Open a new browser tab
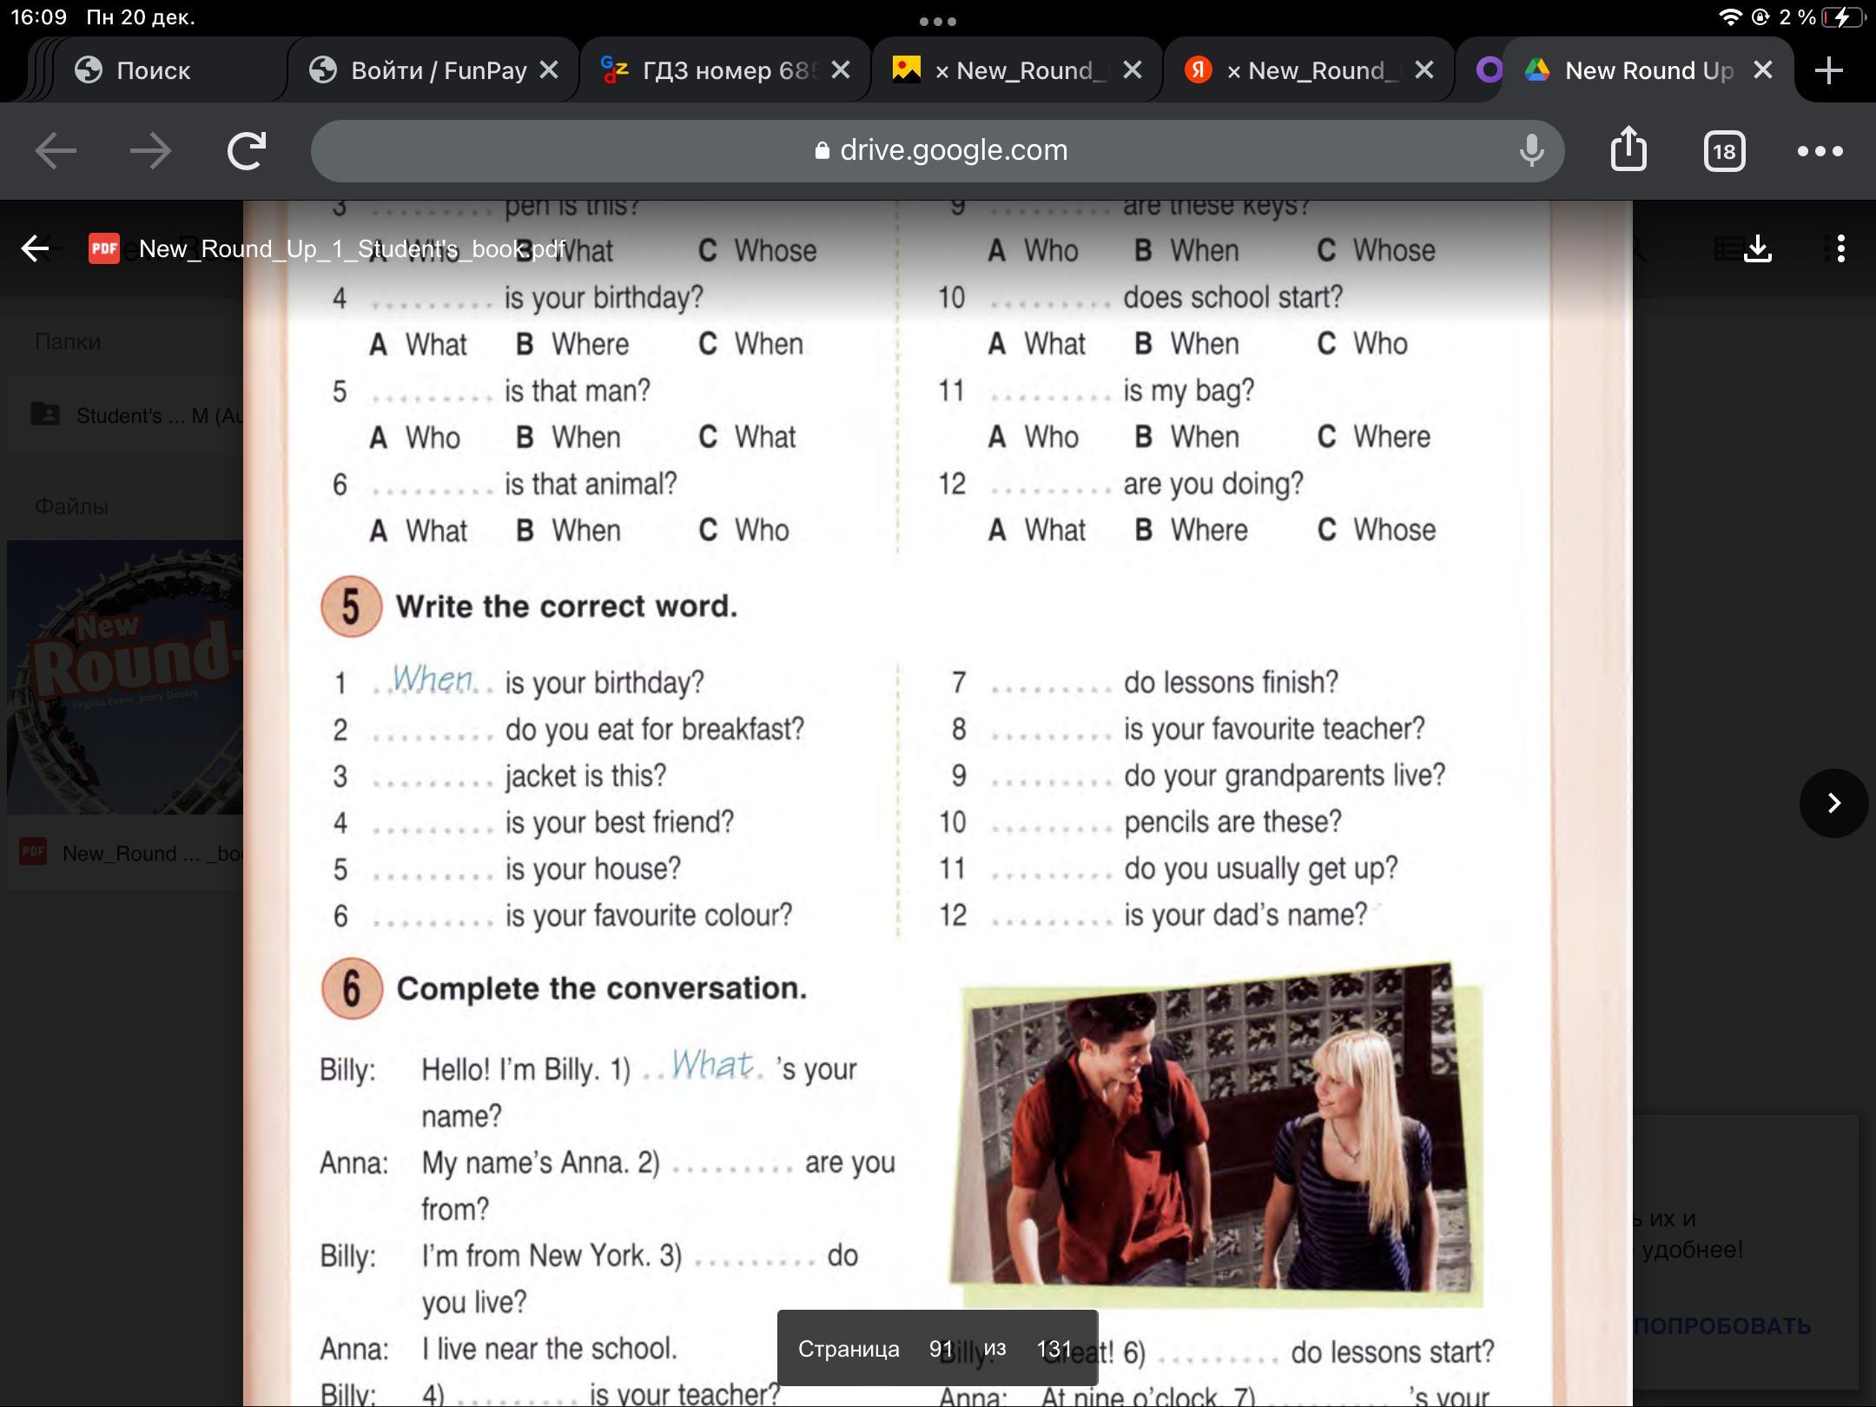The height and width of the screenshot is (1407, 1876). click(1828, 70)
